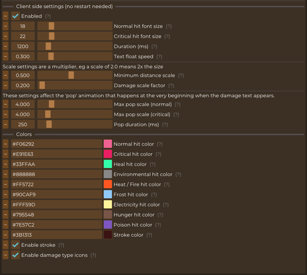Click the (?) hint for Poison hit color
The width and height of the screenshot is (307, 275).
pos(158,225)
